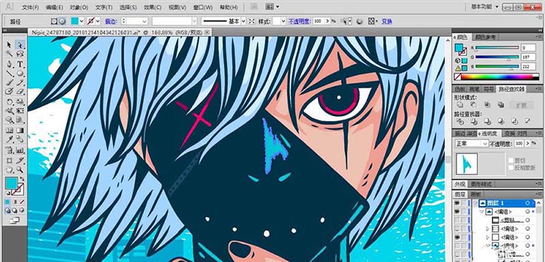Open the fill color dropdown in control bar
Image resolution: width=545 pixels, height=262 pixels.
click(x=82, y=21)
